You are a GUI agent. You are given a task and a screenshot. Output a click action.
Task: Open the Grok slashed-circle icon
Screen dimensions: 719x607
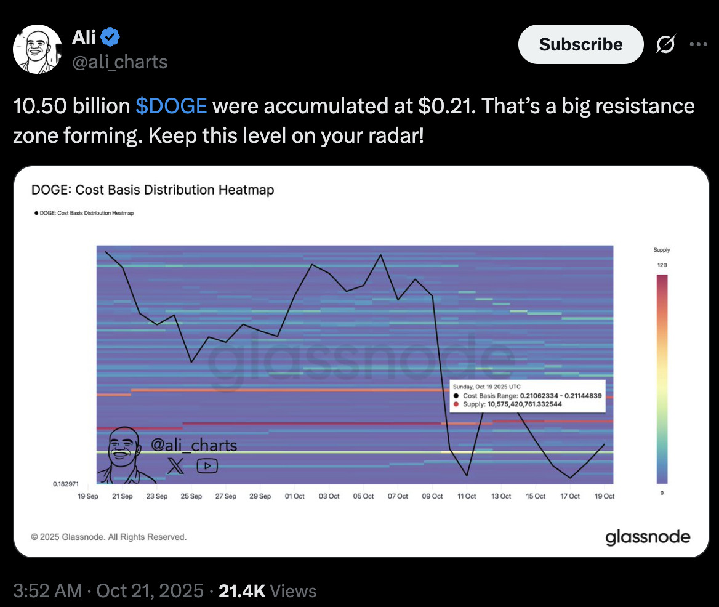click(665, 44)
